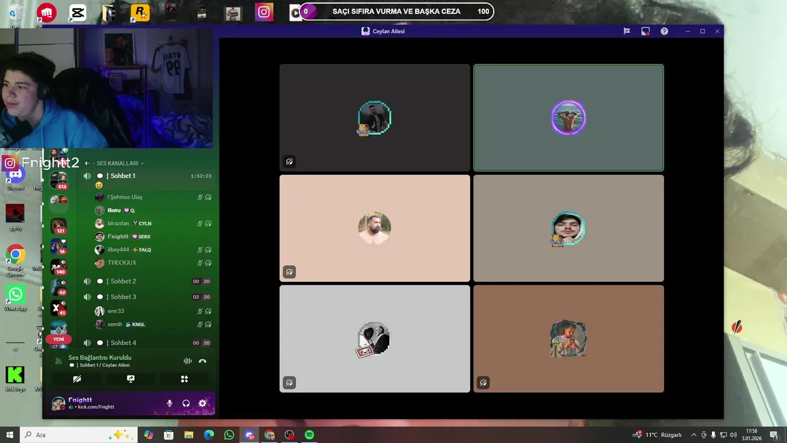Click emr33 user in Sohbet 3
The image size is (787, 443).
154,311
